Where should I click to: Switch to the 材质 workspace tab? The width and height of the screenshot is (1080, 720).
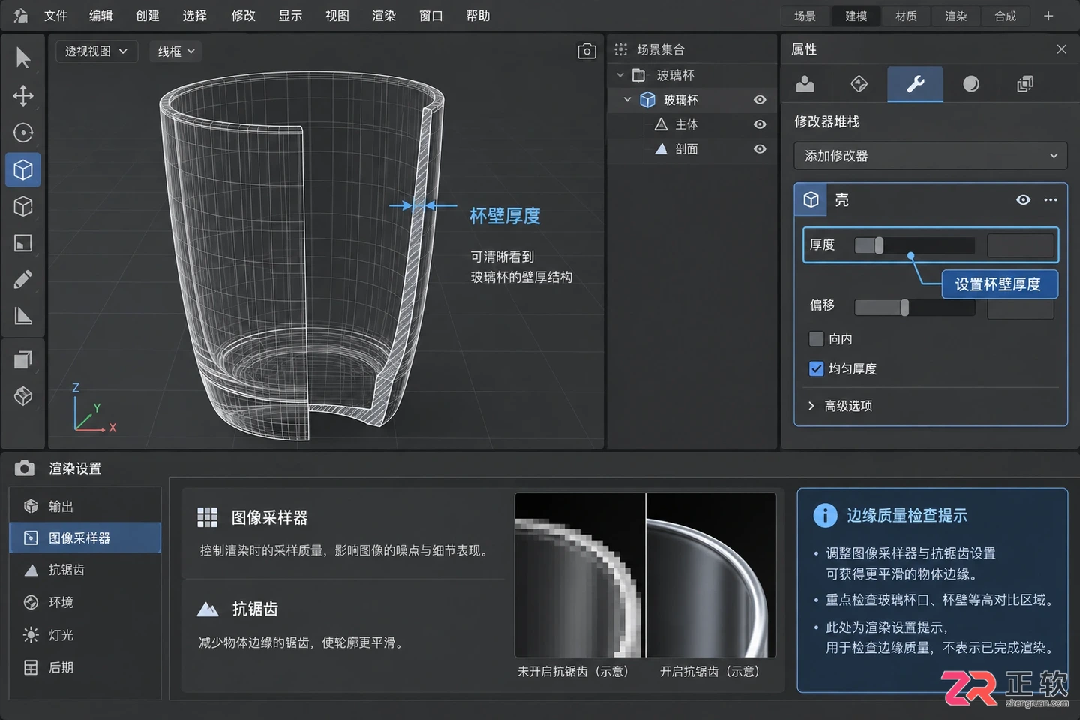906,16
